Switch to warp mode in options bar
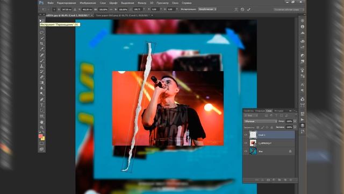 point(236,10)
